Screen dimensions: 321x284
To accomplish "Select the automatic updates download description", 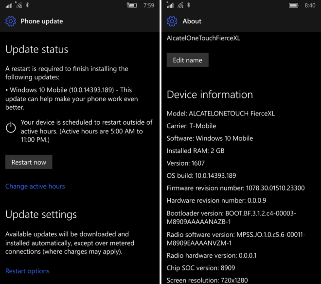I will (70, 243).
